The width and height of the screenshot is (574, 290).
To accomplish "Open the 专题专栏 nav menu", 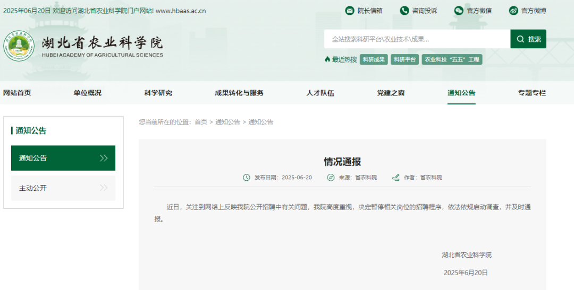I will point(532,93).
